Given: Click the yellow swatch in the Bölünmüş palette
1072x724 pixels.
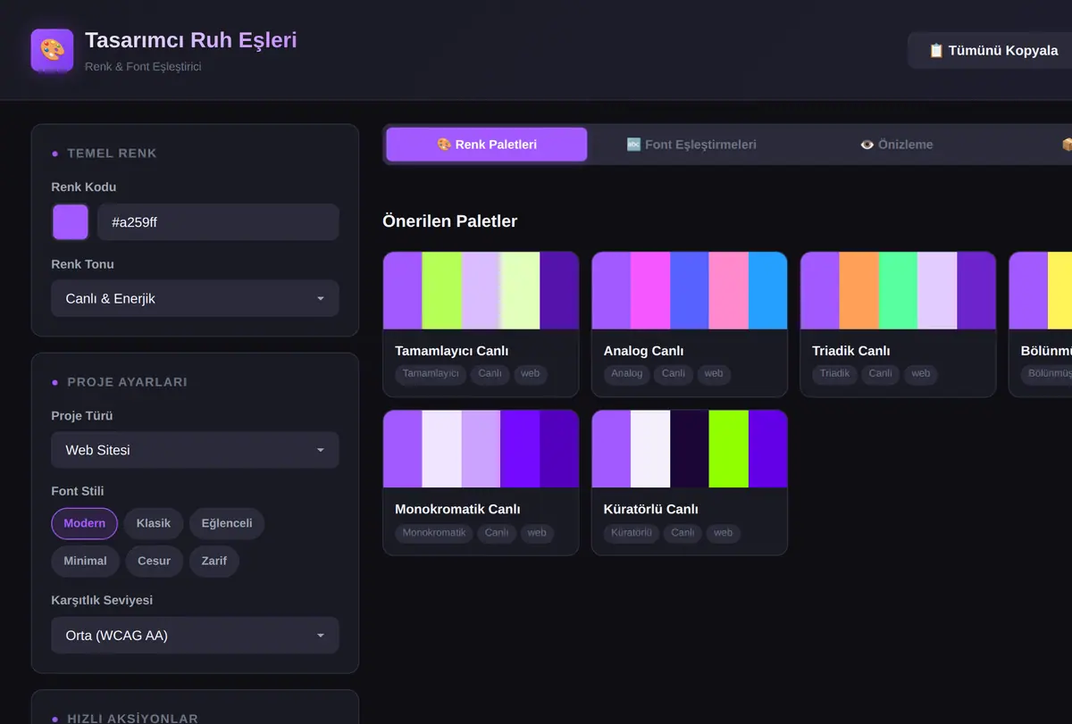Looking at the screenshot, I should (1060, 291).
